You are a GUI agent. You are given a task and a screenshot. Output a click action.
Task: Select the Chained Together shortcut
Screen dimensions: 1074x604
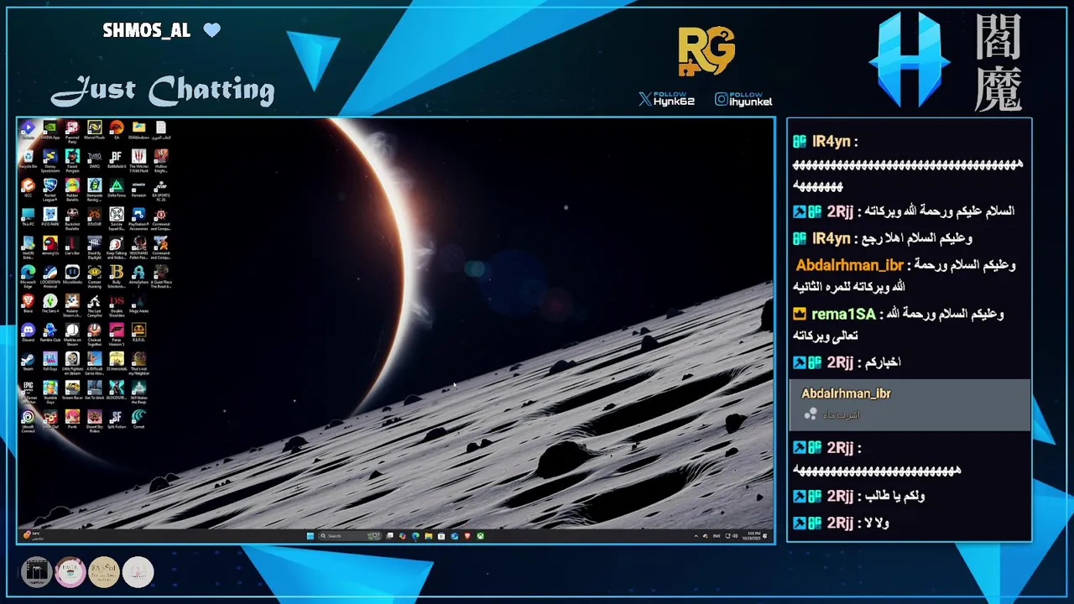(94, 333)
